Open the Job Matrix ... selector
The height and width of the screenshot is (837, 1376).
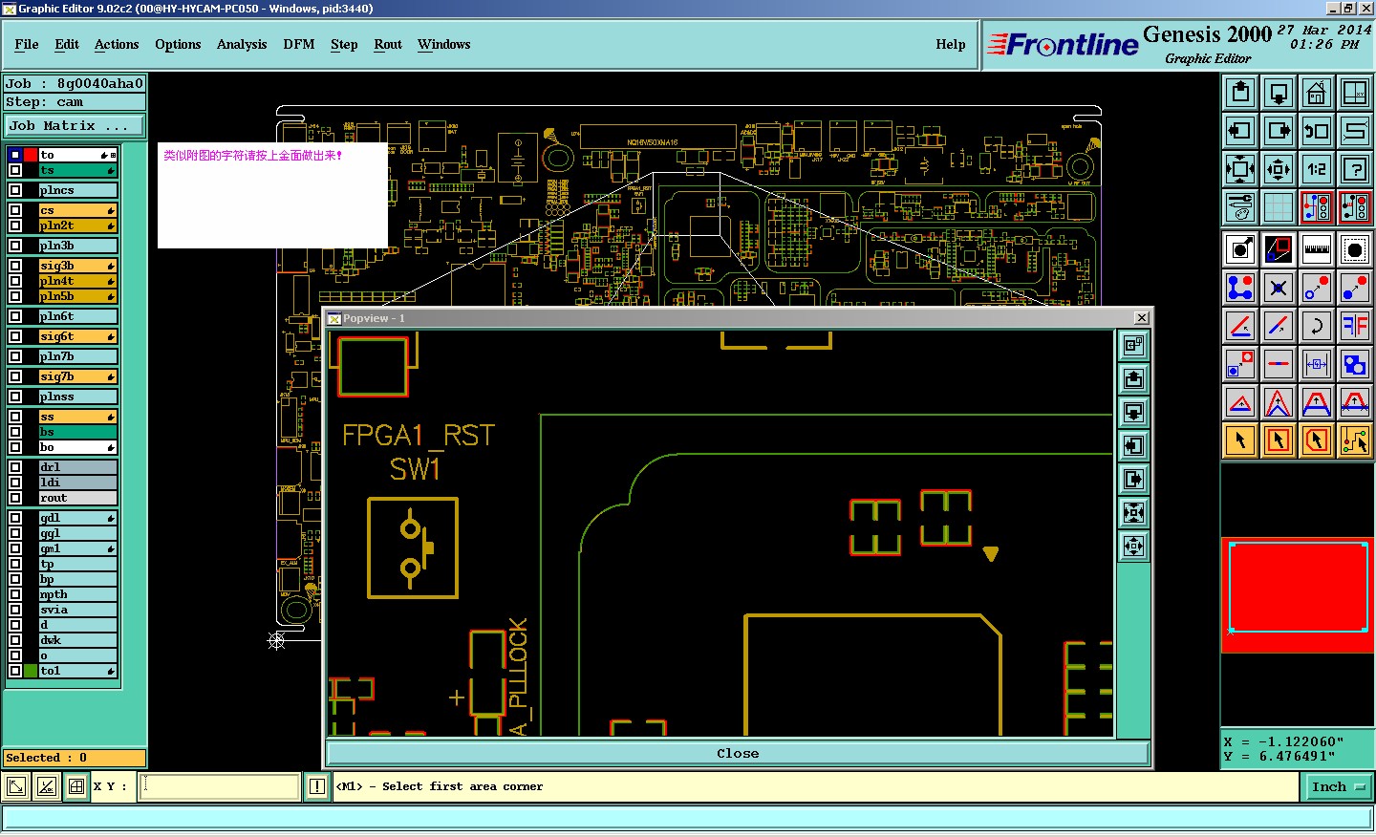[x=74, y=125]
